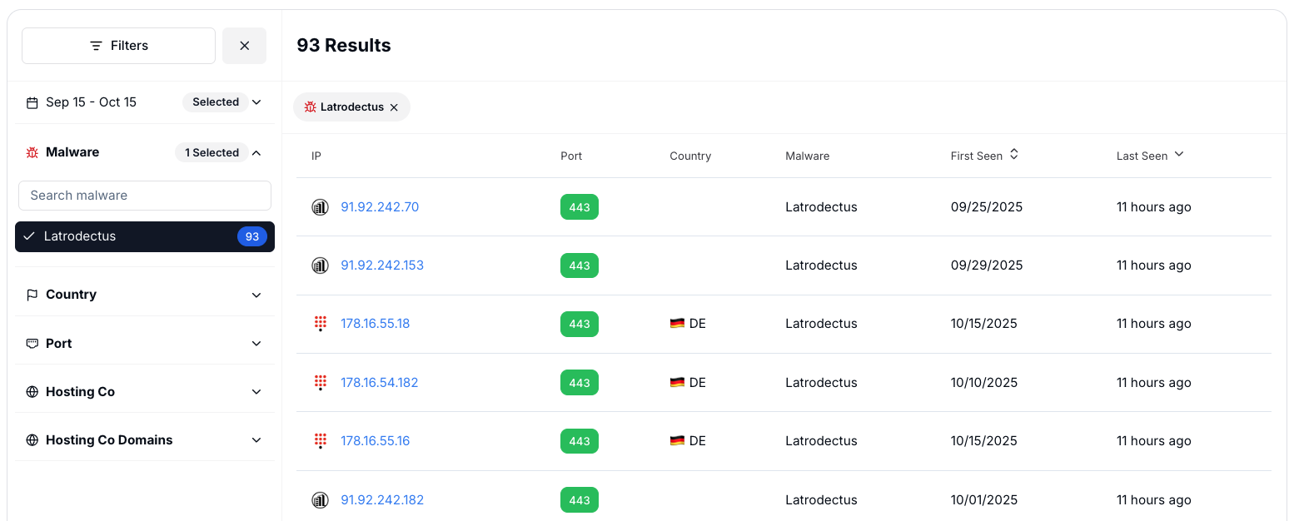Click the red bug icon beside Malware
The height and width of the screenshot is (521, 1294).
[x=32, y=152]
